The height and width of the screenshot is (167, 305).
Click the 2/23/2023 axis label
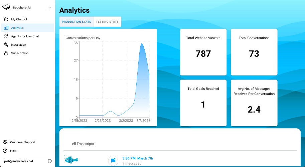click(103, 121)
